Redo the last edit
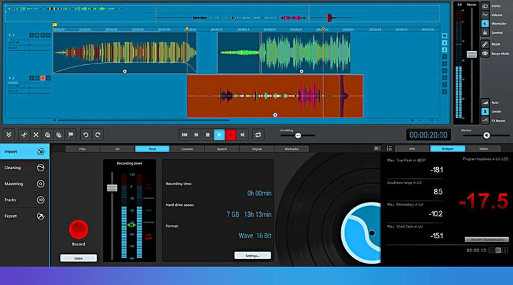The image size is (513, 285). coord(98,134)
